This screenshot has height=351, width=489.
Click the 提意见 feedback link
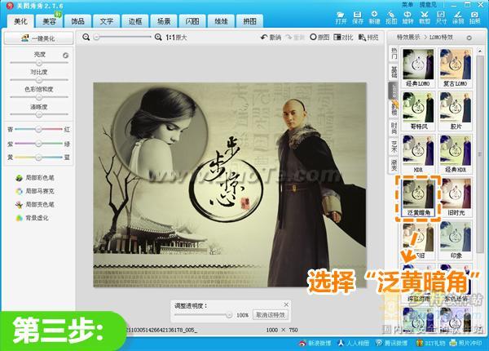tap(428, 4)
